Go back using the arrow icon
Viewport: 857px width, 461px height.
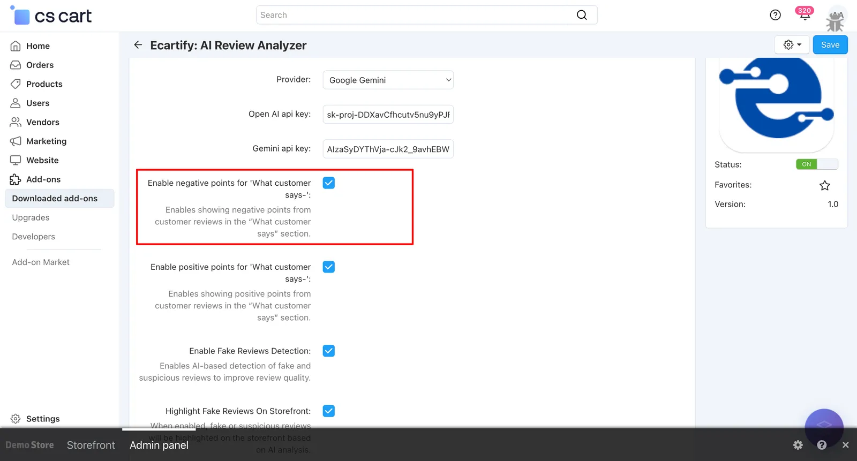138,45
